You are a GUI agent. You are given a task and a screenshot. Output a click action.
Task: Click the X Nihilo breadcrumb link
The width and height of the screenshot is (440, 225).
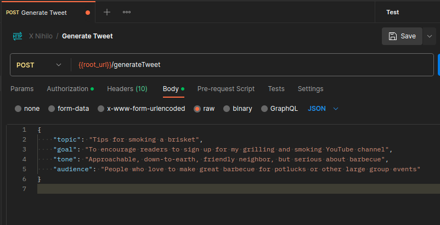[40, 36]
